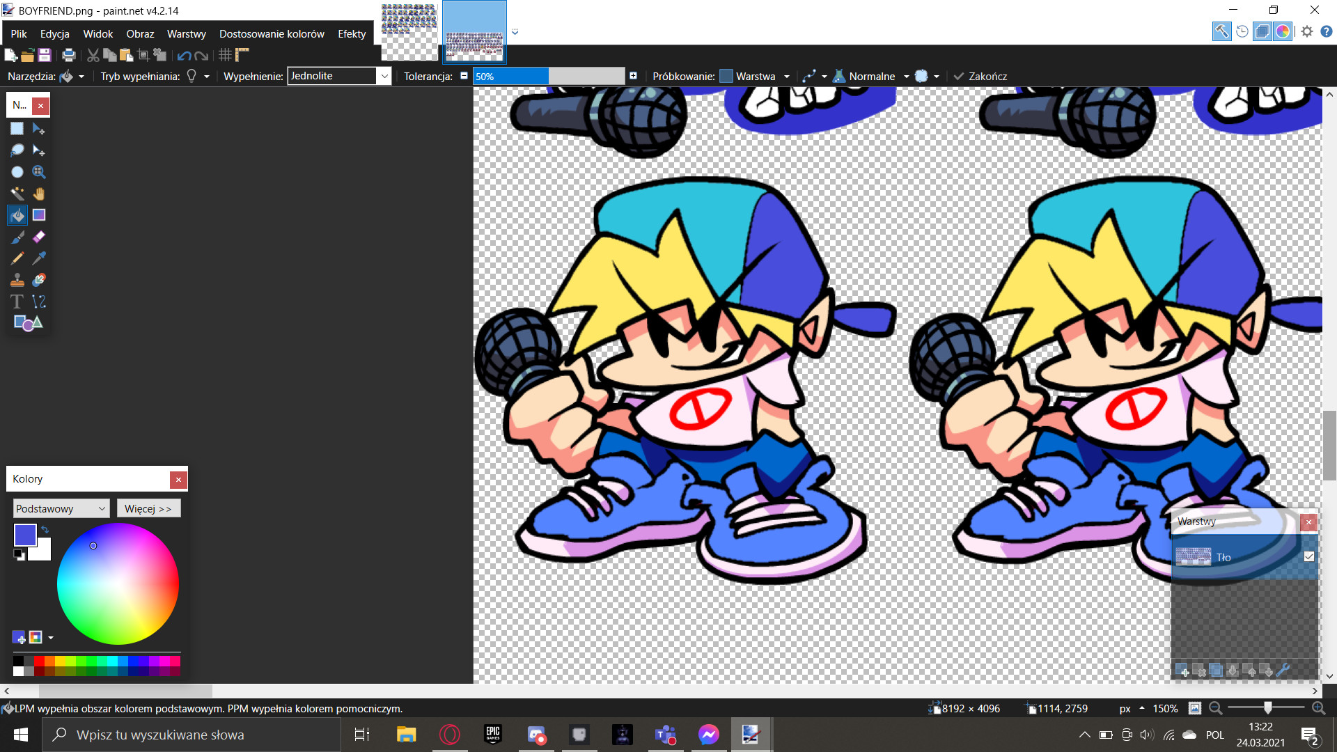Click the Undo arrow in toolbar

tap(184, 55)
